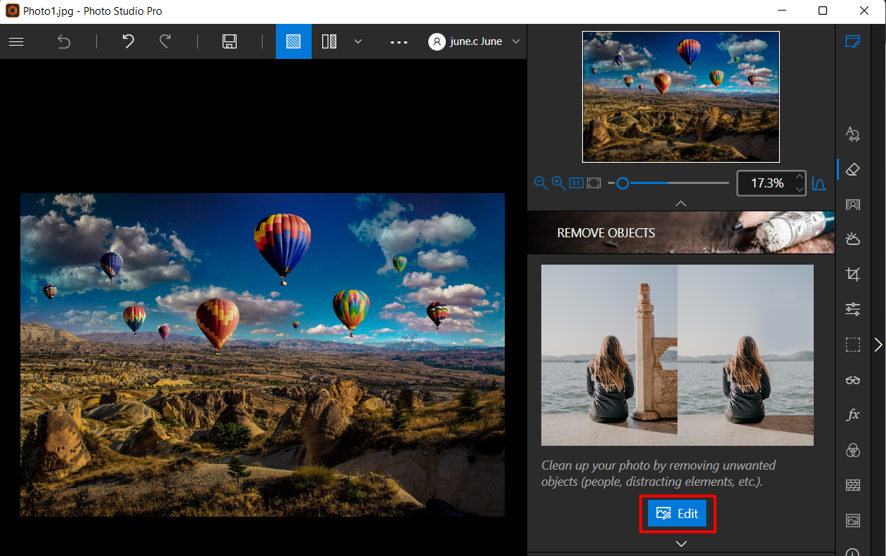Click the zoom slider handle
The height and width of the screenshot is (556, 886).
[x=622, y=183]
